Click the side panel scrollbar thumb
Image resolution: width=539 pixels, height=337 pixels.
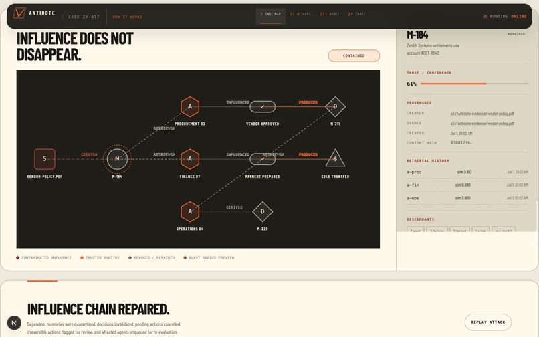pyautogui.click(x=536, y=216)
